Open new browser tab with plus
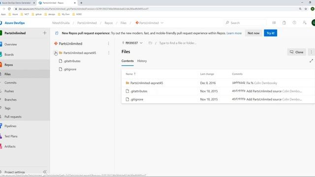 (81, 3)
